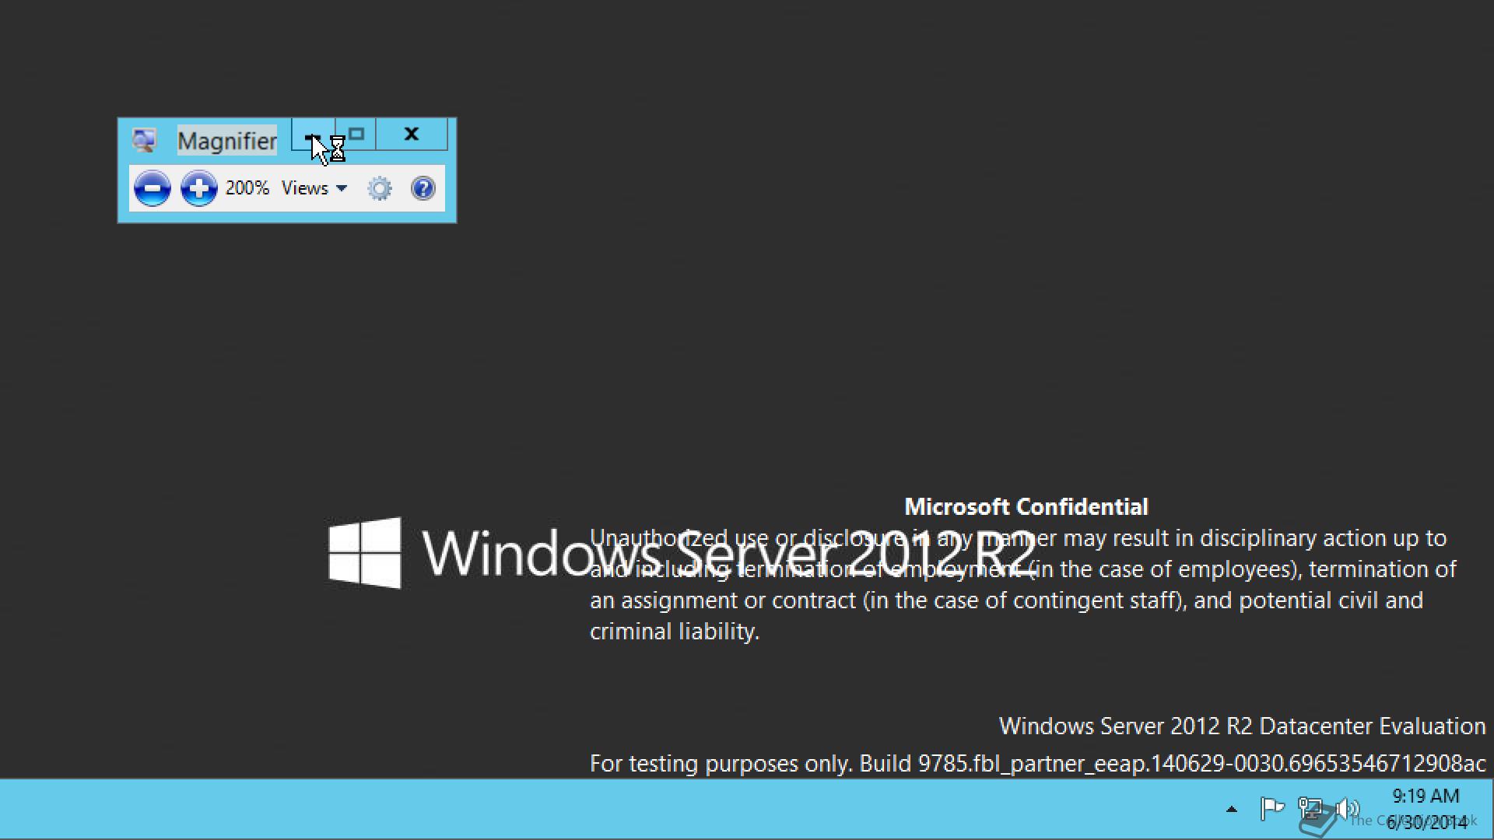Close the Magnifier window
1494x840 pixels.
pos(412,135)
